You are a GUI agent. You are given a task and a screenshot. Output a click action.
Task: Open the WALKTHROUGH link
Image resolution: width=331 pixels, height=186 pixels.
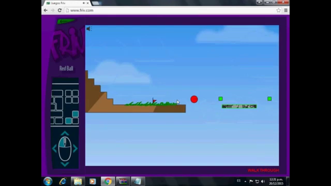(263, 170)
